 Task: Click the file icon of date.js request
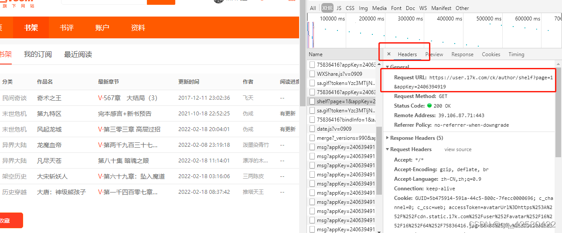tap(312, 128)
